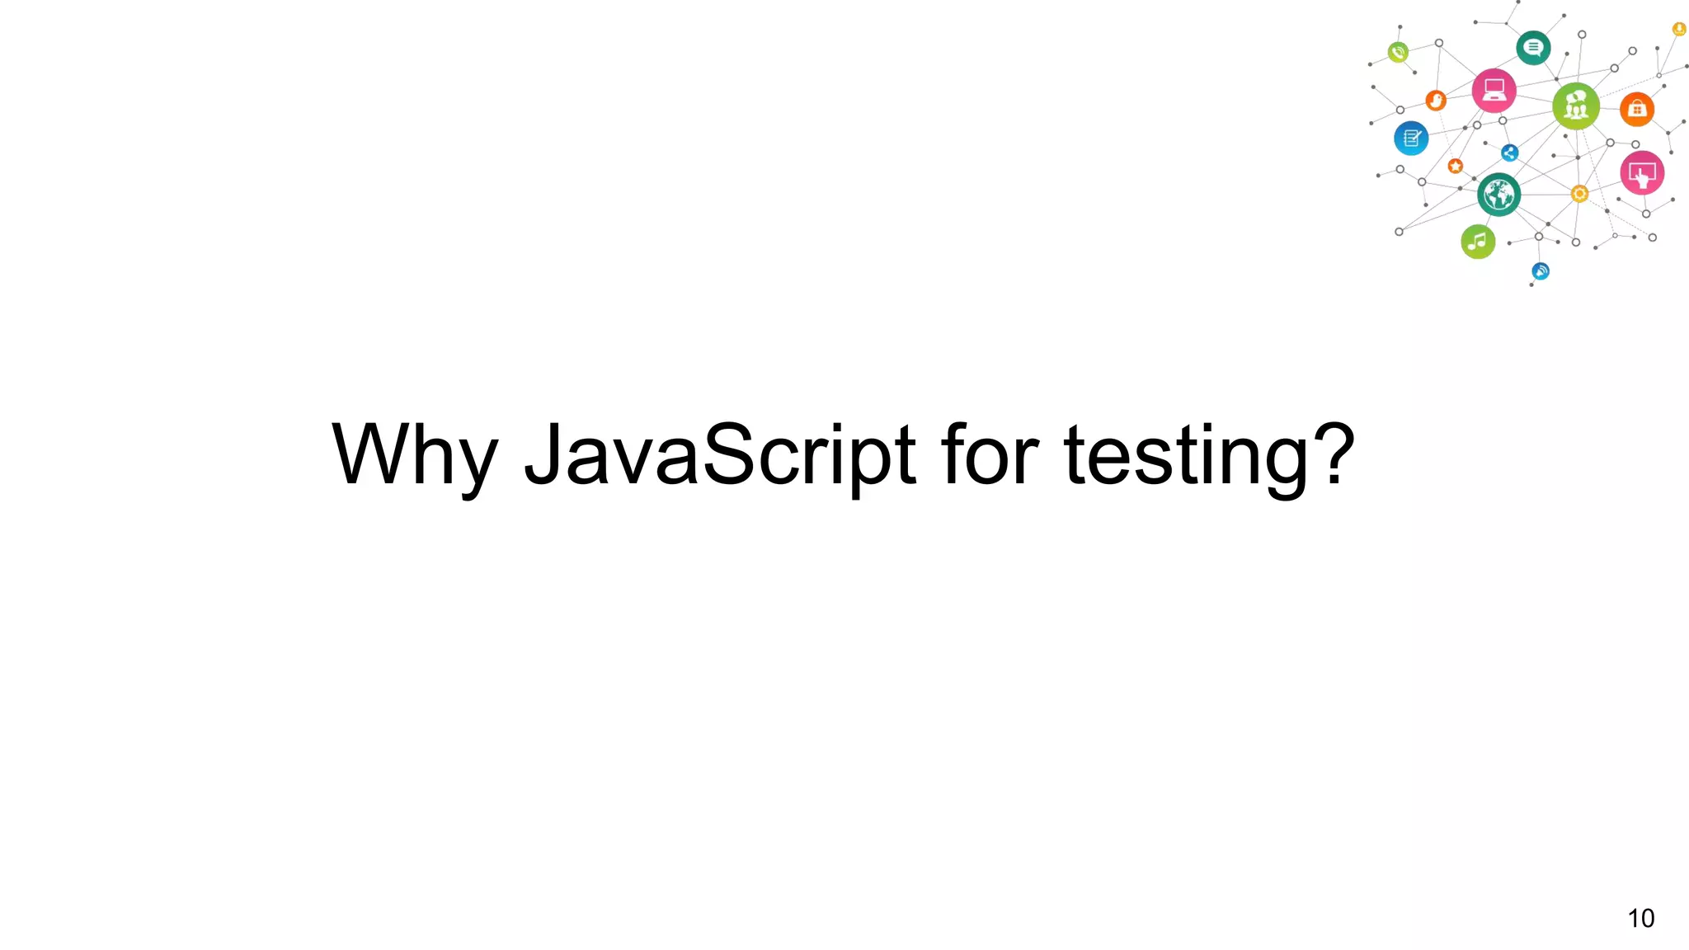The width and height of the screenshot is (1689, 950).
Task: Click the slide number 10
Action: tap(1640, 918)
